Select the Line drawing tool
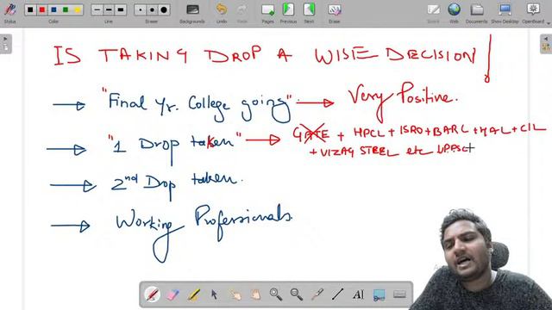The image size is (552, 310). click(x=337, y=294)
